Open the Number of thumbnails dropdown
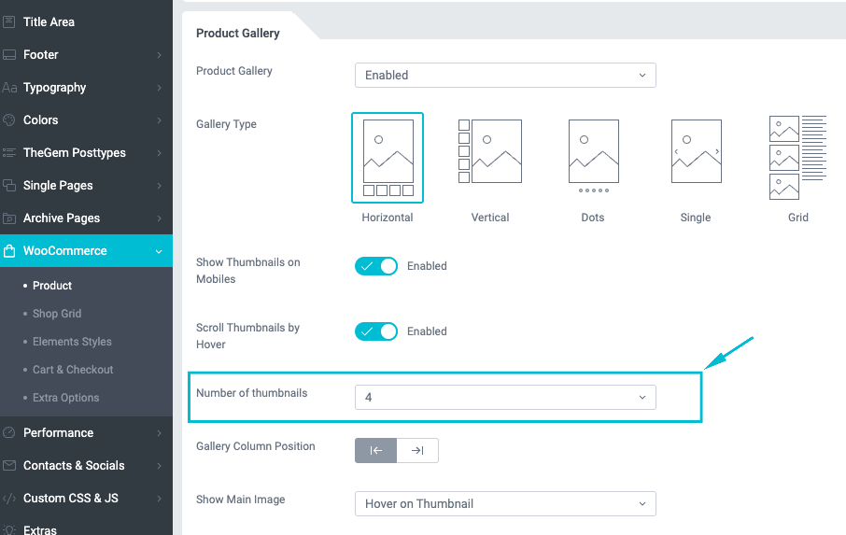The image size is (846, 535). (x=505, y=398)
